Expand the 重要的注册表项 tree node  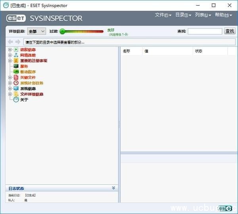(x=10, y=61)
